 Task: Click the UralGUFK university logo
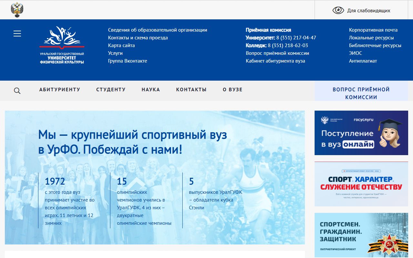(62, 45)
